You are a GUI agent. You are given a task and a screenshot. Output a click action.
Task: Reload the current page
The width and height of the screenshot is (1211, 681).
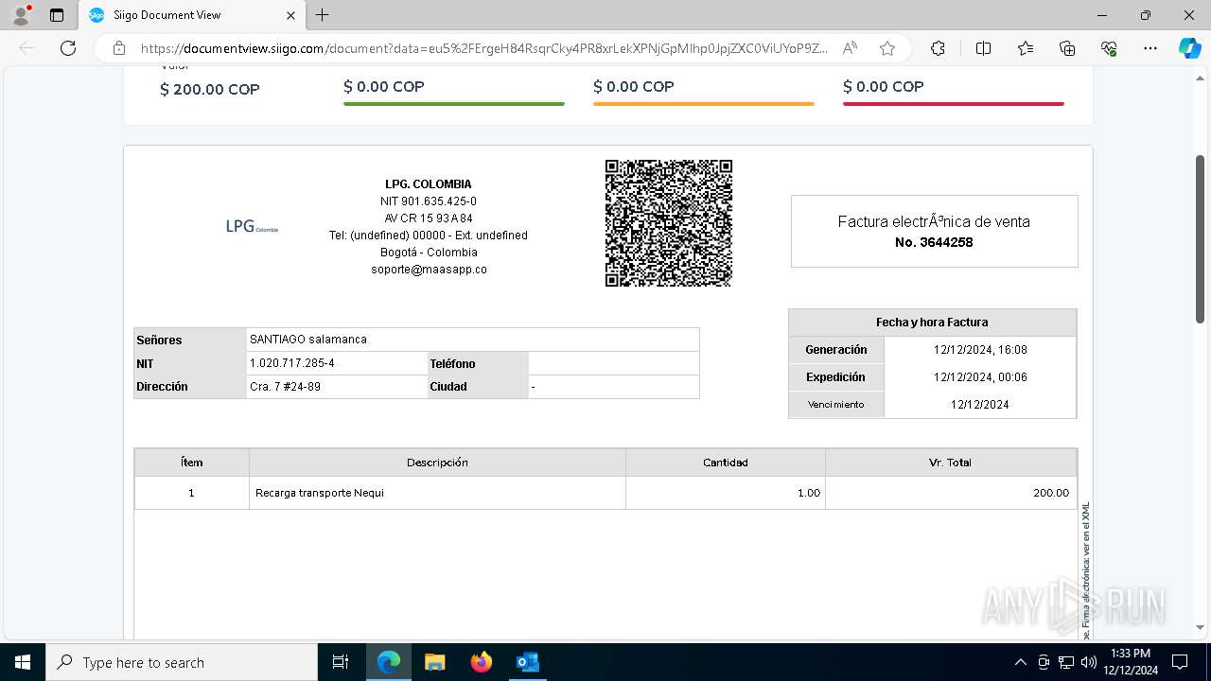point(68,48)
